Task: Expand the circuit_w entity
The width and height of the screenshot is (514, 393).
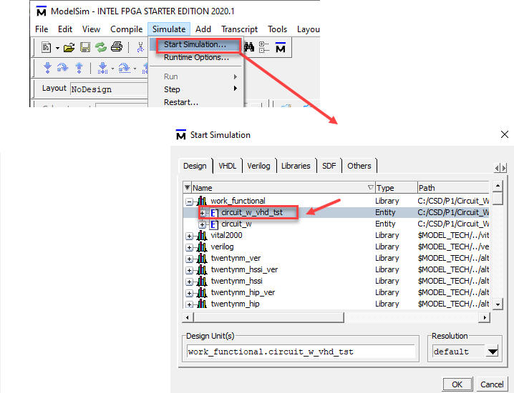Action: pyautogui.click(x=203, y=225)
